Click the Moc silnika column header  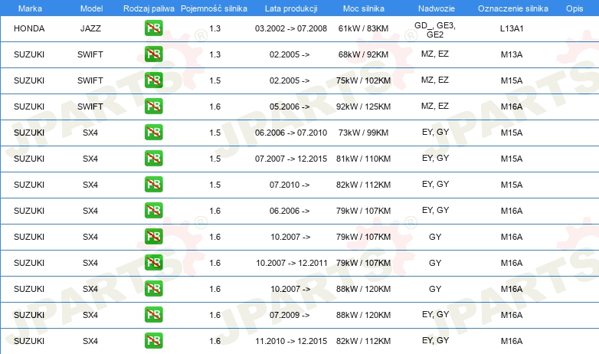[363, 8]
